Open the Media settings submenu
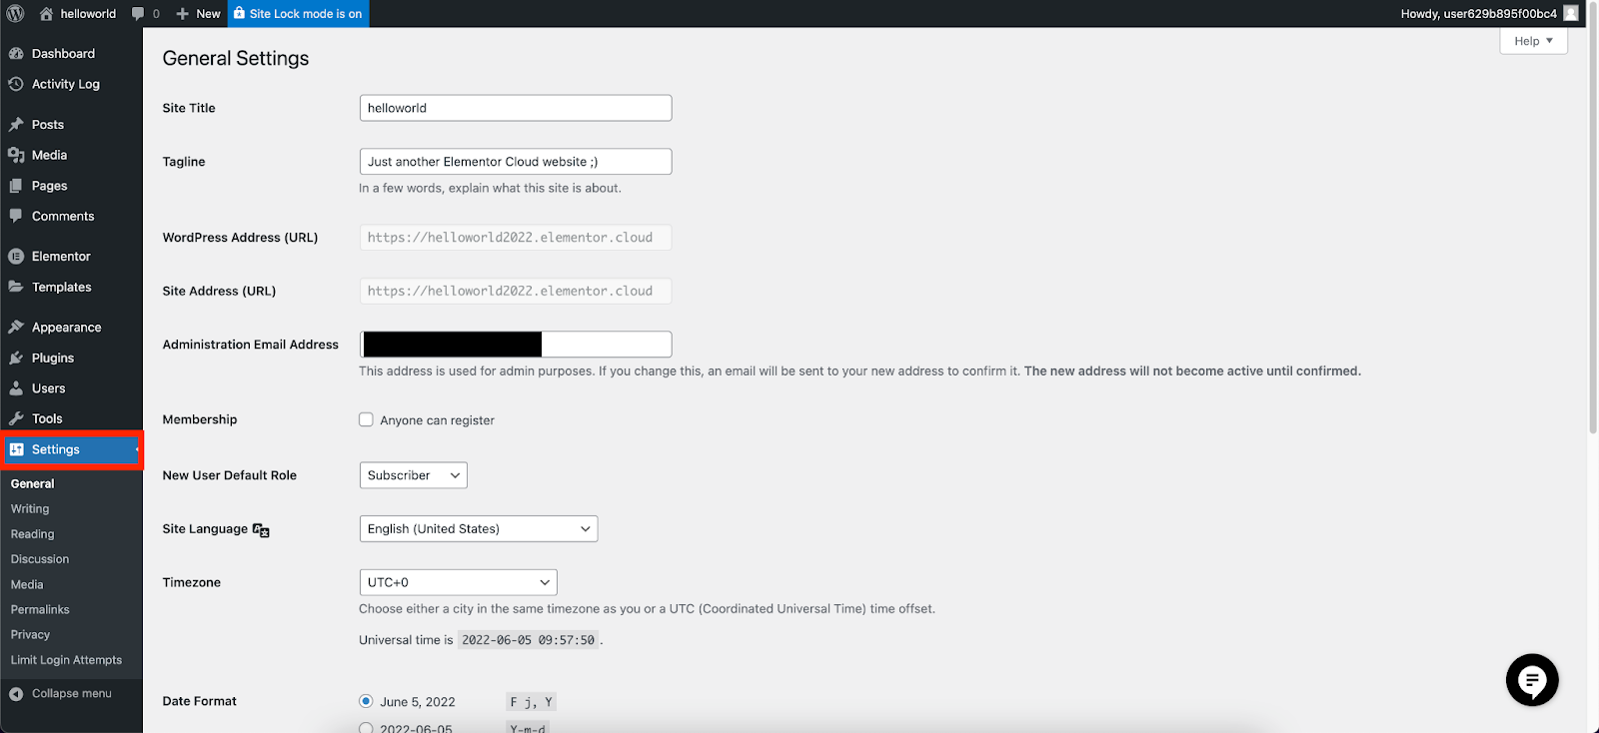This screenshot has width=1599, height=733. [27, 584]
